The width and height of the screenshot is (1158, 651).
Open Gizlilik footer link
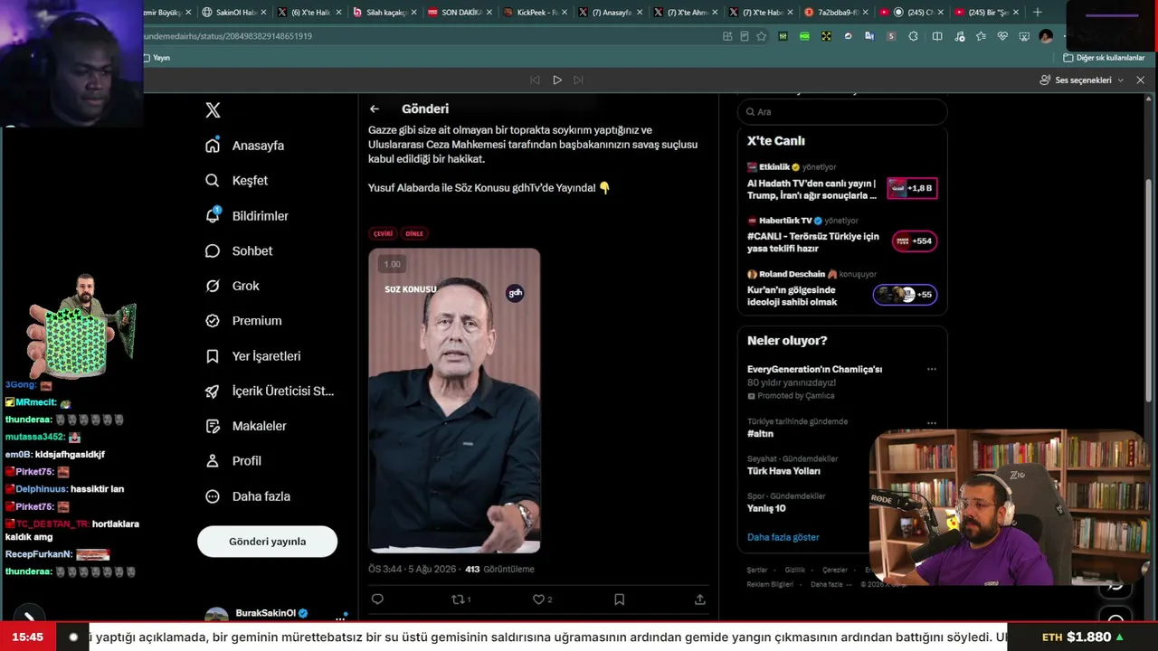pyautogui.click(x=794, y=571)
